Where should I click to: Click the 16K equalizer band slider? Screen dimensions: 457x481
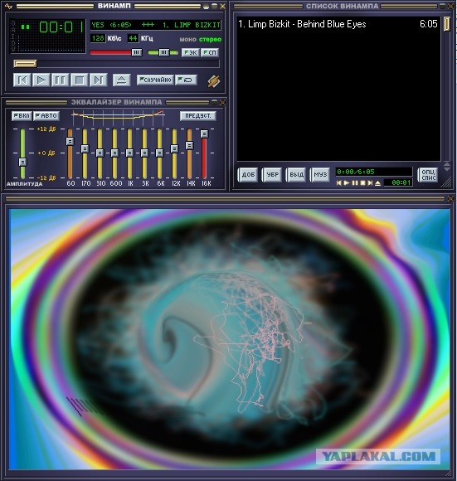tap(204, 153)
